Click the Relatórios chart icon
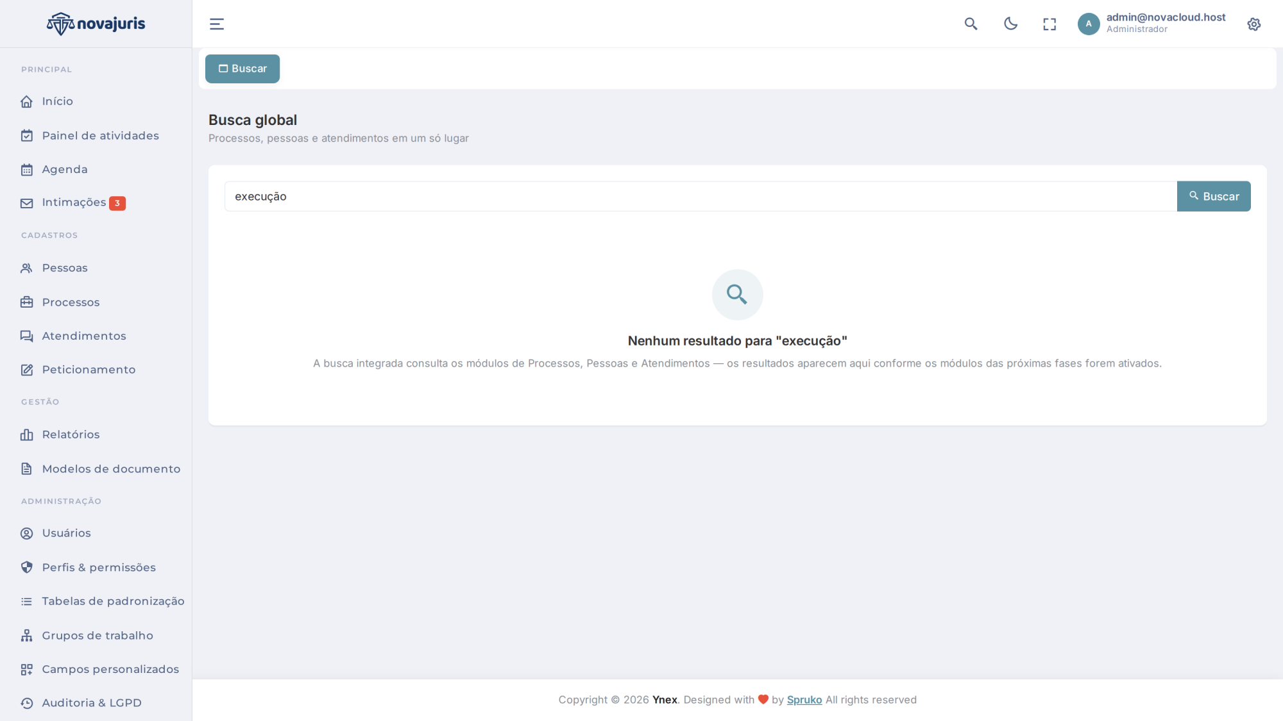Image resolution: width=1283 pixels, height=721 pixels. point(26,435)
